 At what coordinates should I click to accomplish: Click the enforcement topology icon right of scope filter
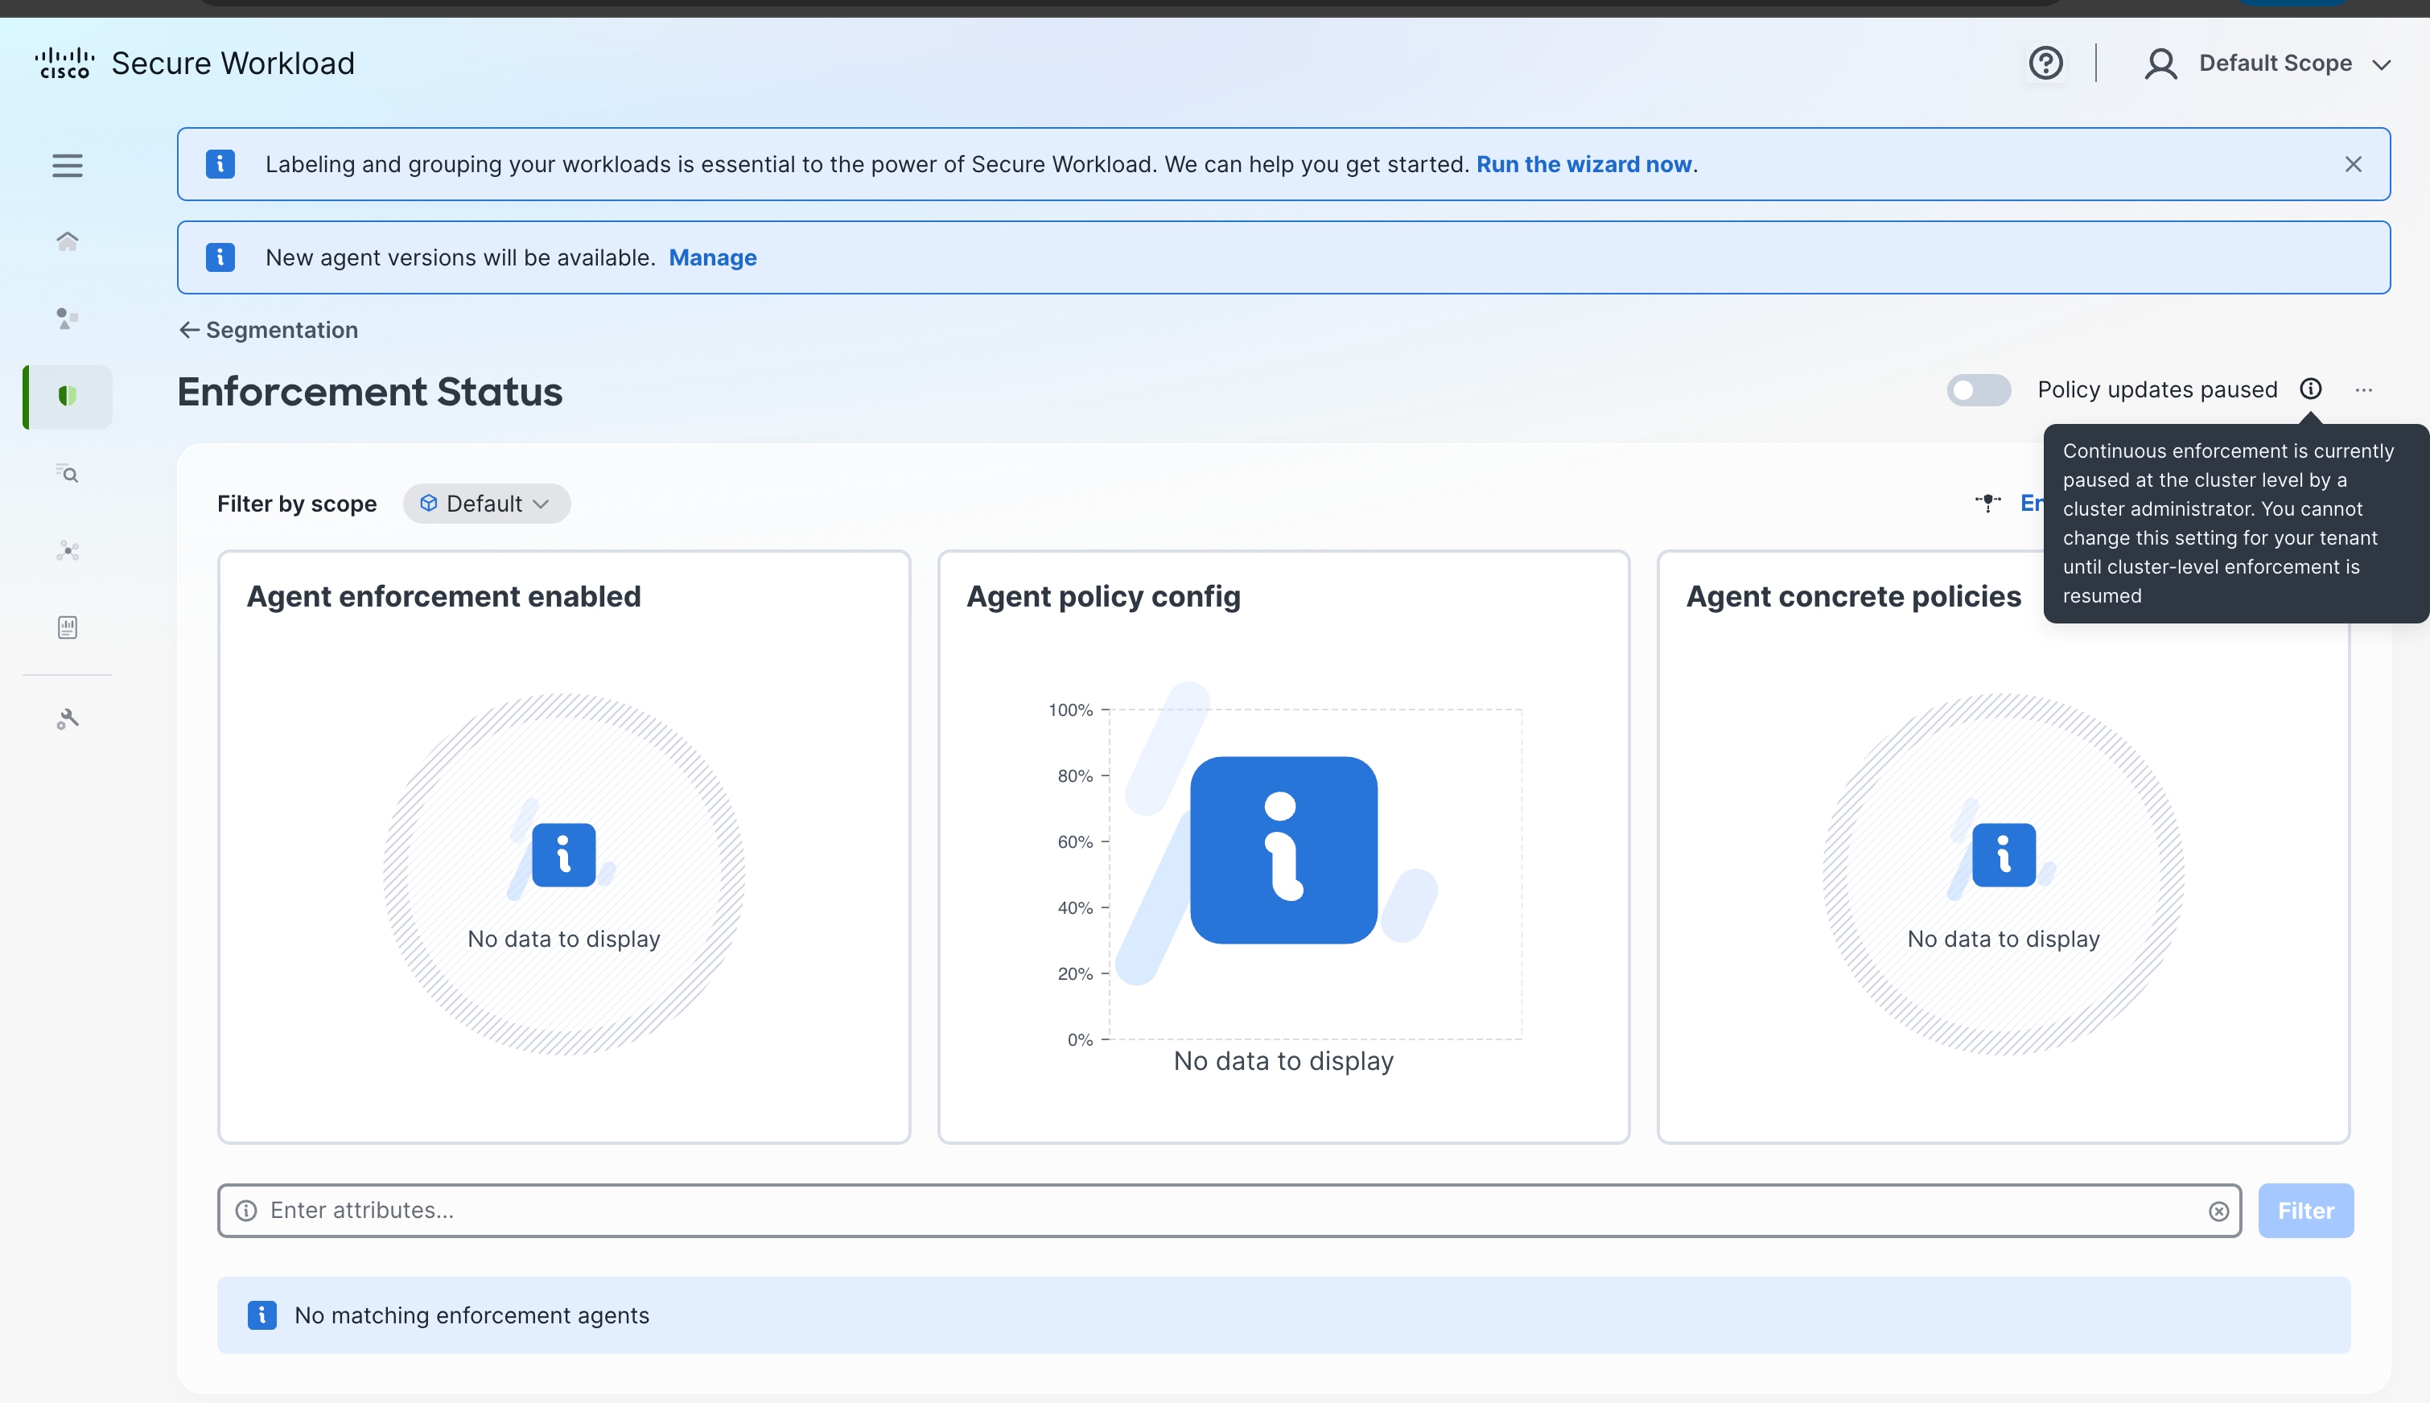pos(1987,503)
